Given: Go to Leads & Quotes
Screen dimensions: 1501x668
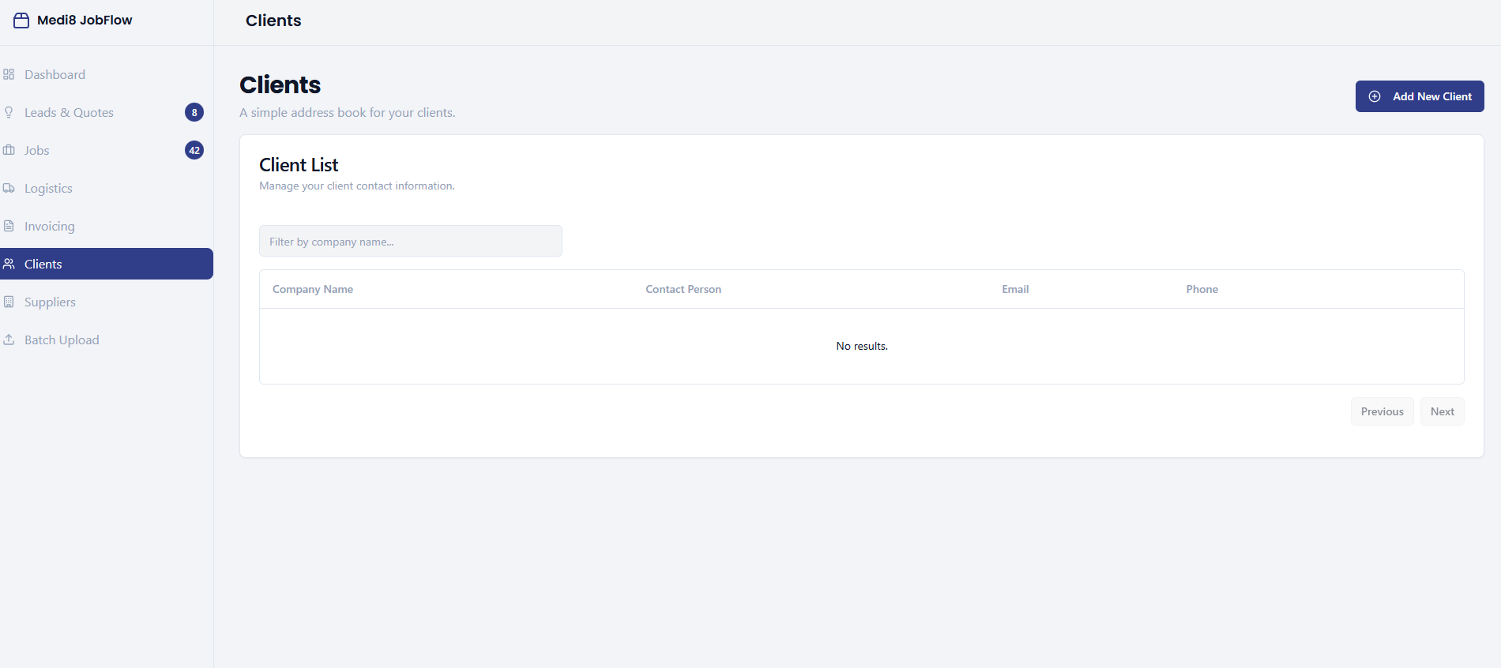Looking at the screenshot, I should [x=107, y=112].
